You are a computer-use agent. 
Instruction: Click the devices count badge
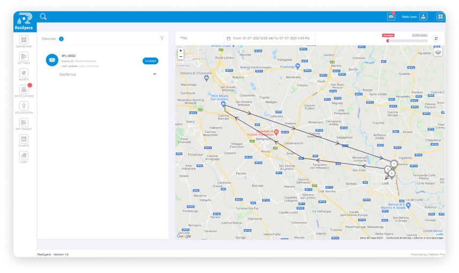coord(61,39)
